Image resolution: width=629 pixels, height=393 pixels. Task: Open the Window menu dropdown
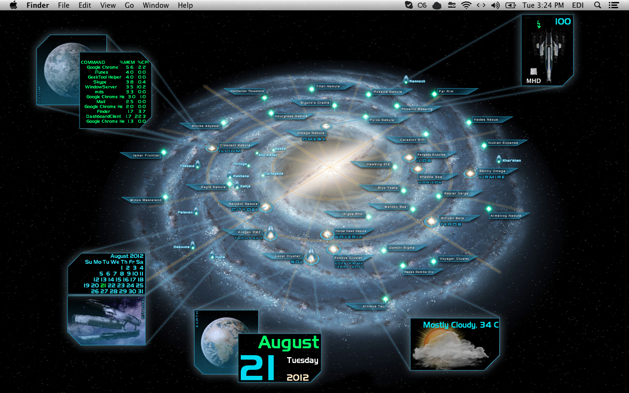[156, 5]
